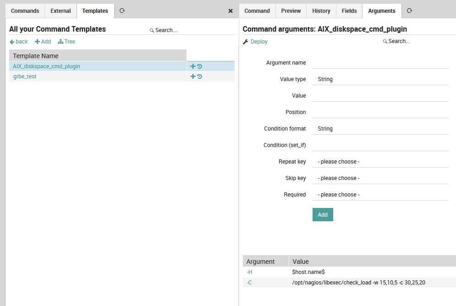
Task: Switch to Tree view
Action: pos(66,42)
